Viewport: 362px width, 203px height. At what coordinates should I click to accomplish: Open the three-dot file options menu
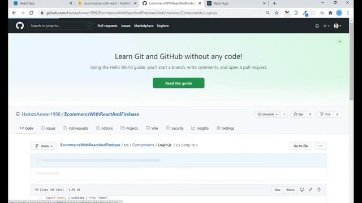[x=320, y=146]
